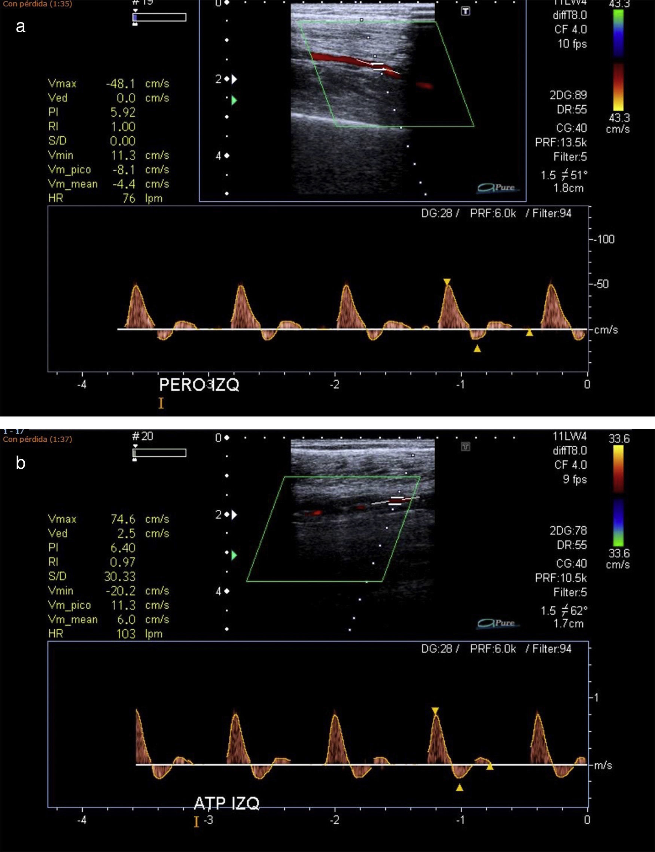This screenshot has height=852, width=655.
Task: Click the T icon in lower ultrasound image
Action: (465, 446)
